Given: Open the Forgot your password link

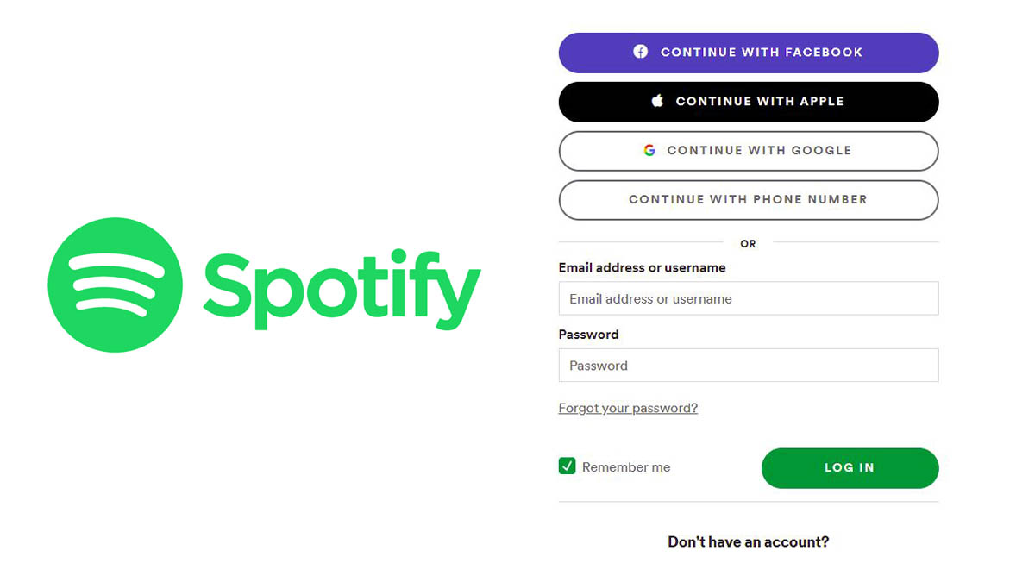Looking at the screenshot, I should coord(628,408).
